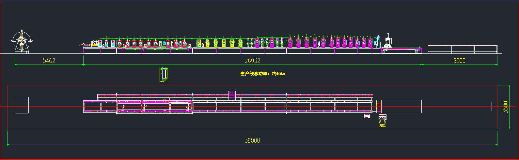The image size is (519, 160).
Task: Pick the small profile section detail drawing
Action: click(x=164, y=74)
